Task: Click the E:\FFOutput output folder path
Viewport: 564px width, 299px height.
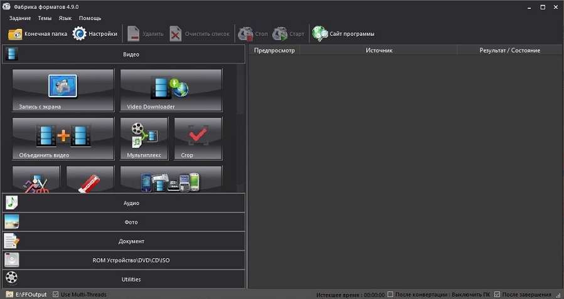Action: (x=29, y=295)
